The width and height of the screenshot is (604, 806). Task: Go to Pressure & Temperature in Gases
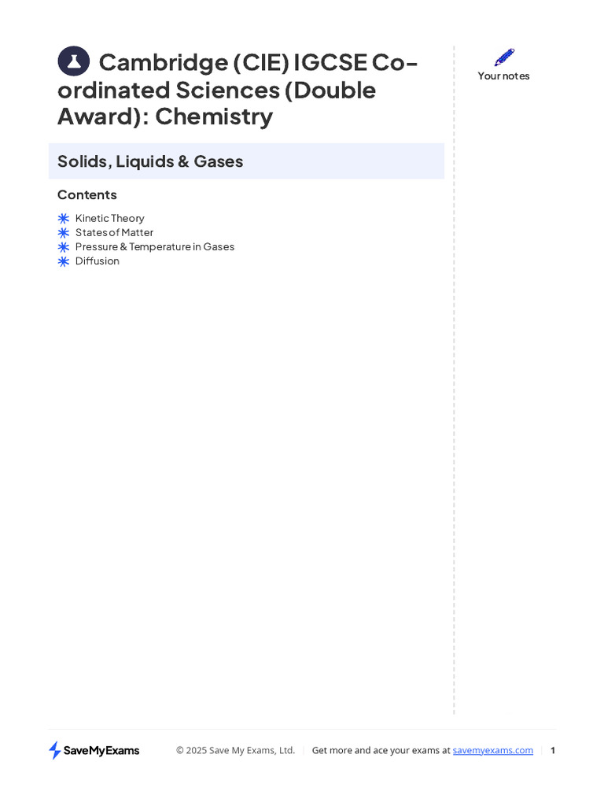click(x=155, y=247)
